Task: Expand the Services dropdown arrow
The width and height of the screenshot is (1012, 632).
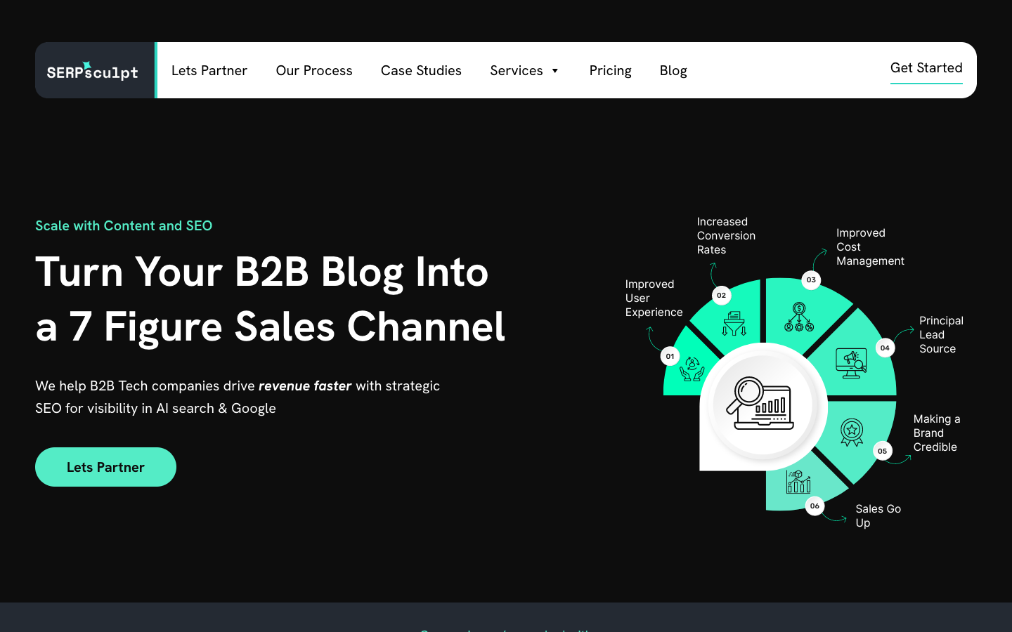Action: click(555, 71)
